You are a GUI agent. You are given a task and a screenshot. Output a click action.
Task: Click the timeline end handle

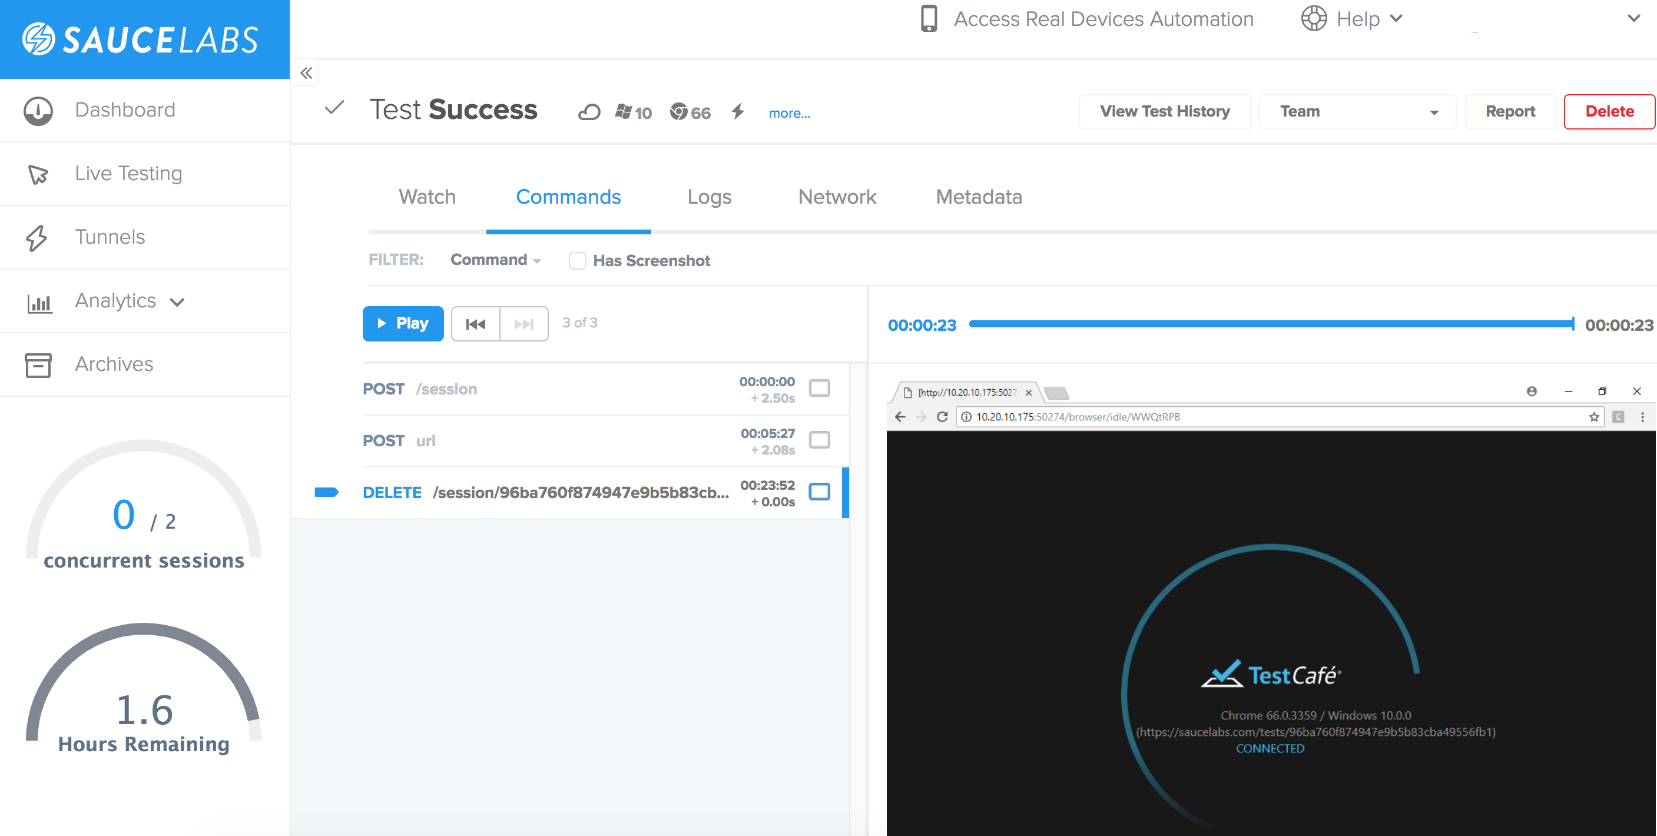click(1573, 324)
